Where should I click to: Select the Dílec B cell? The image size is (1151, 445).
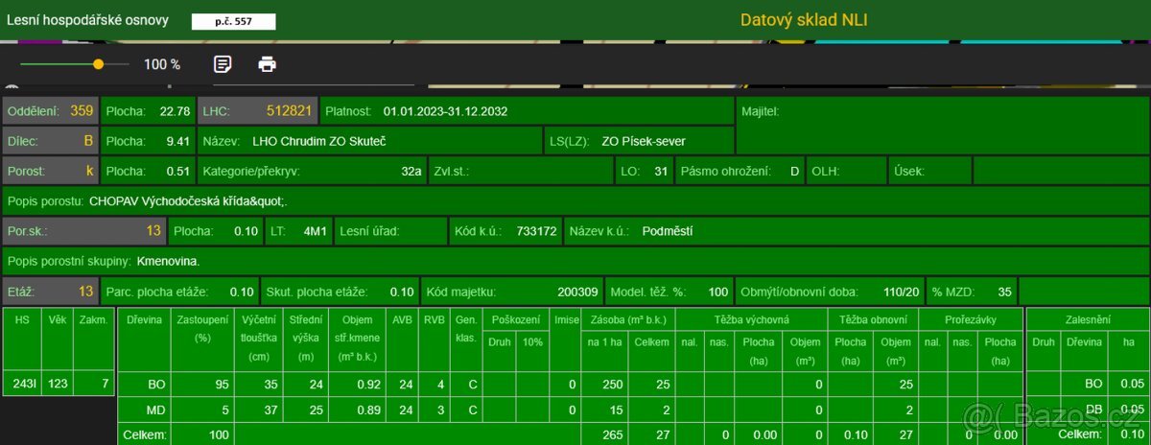pos(50,141)
